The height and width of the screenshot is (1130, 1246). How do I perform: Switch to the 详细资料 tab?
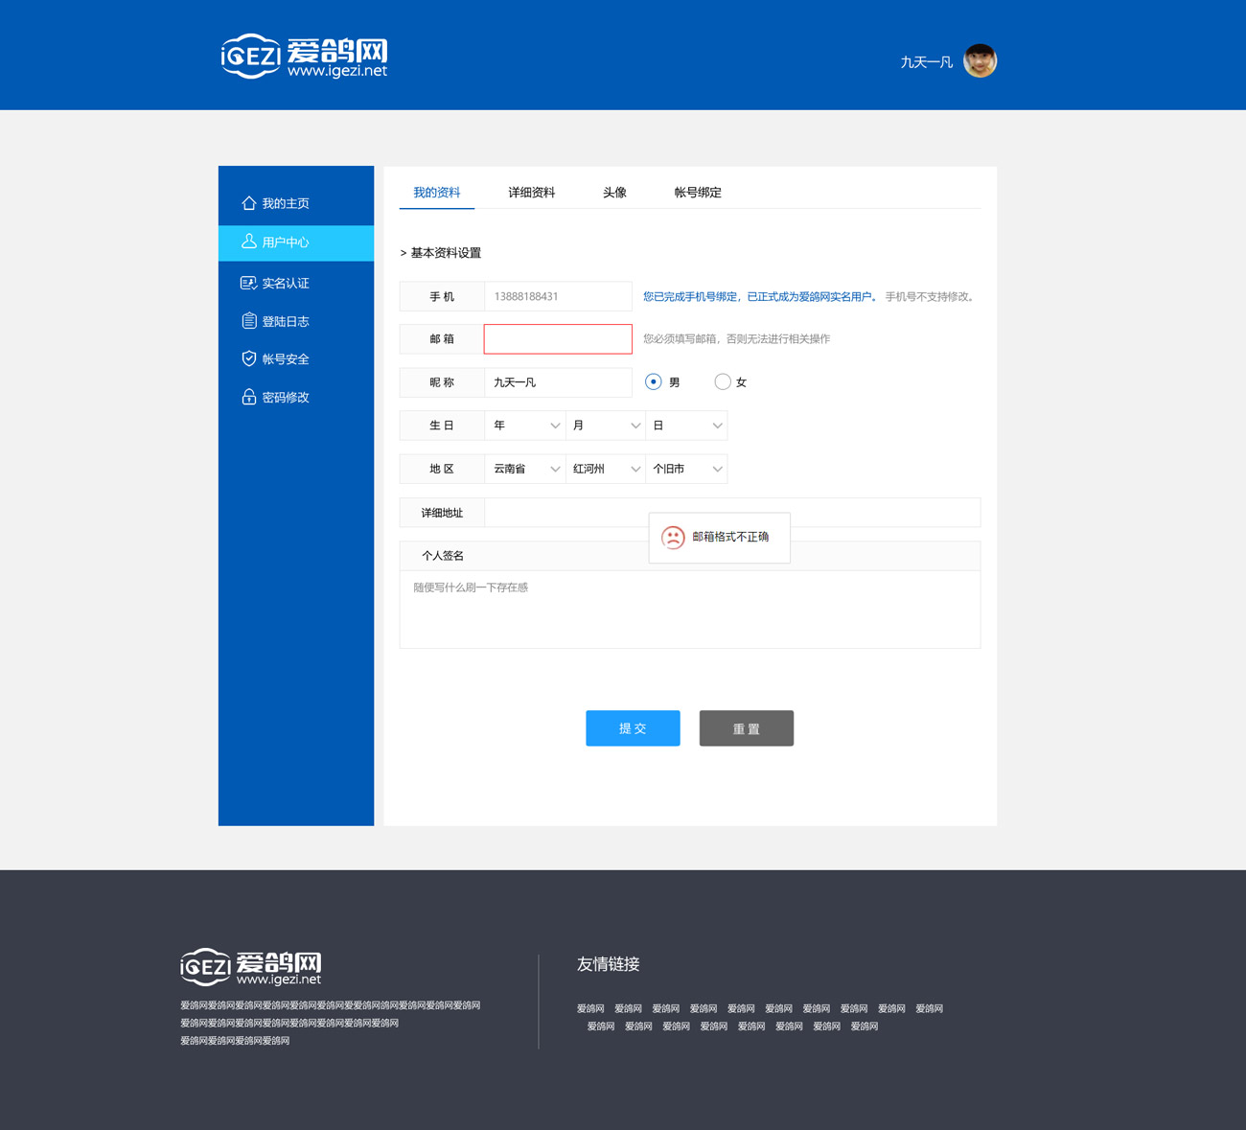click(x=532, y=193)
